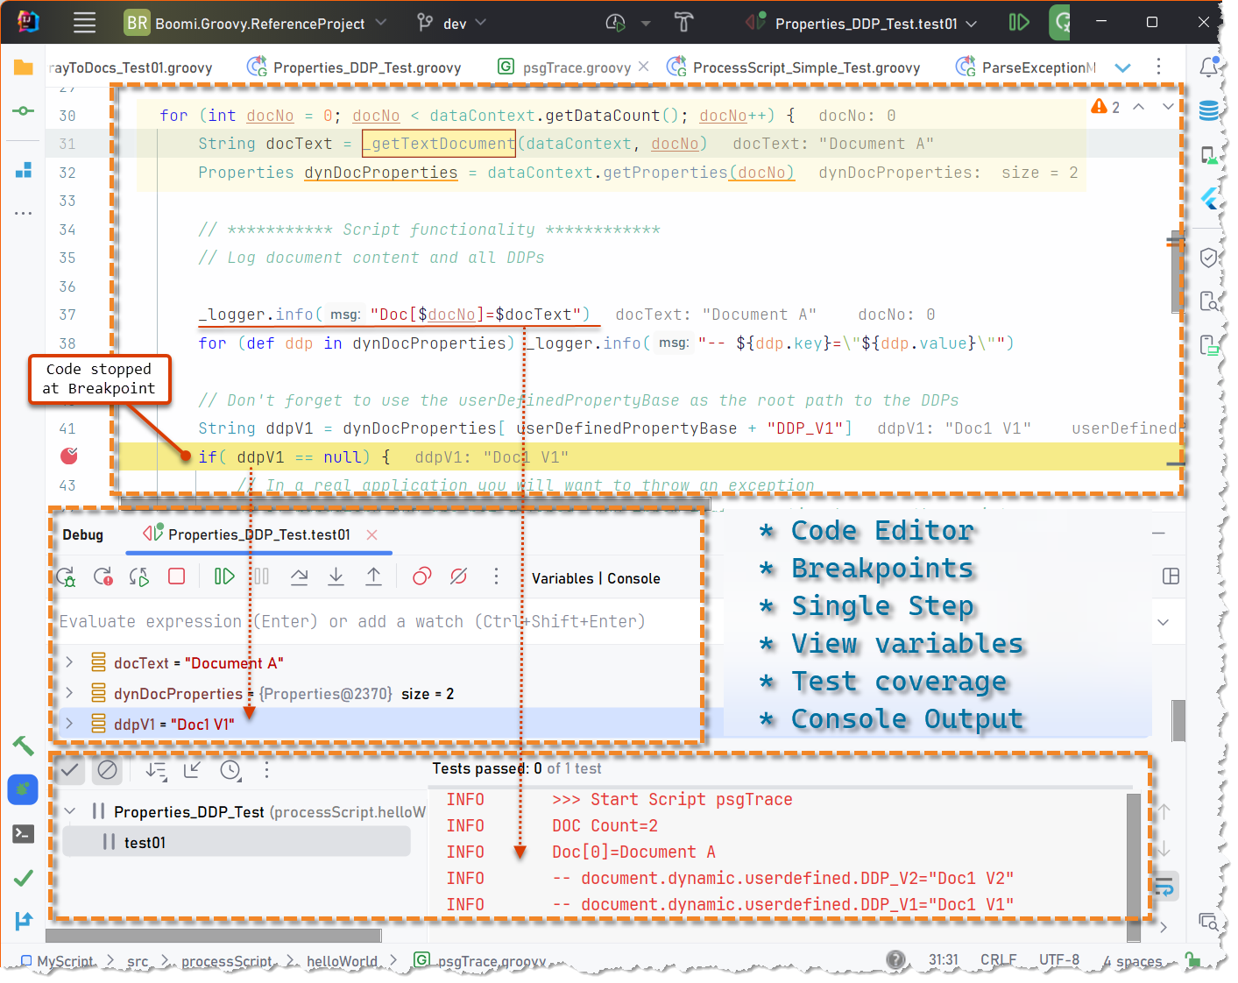
Task: Open the Structure tool window
Action: [x=24, y=170]
